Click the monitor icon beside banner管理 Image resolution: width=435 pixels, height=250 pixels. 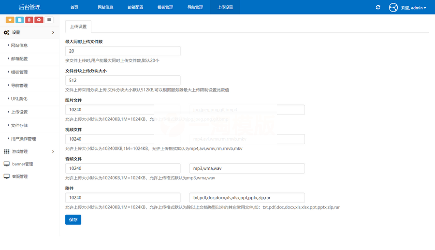click(7, 164)
